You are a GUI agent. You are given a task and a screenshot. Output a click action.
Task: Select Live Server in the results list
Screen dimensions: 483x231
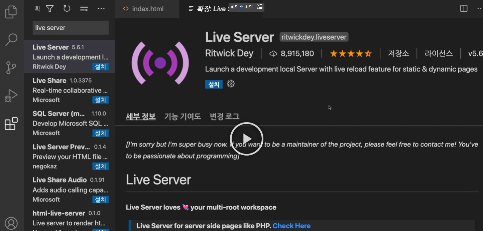70,57
